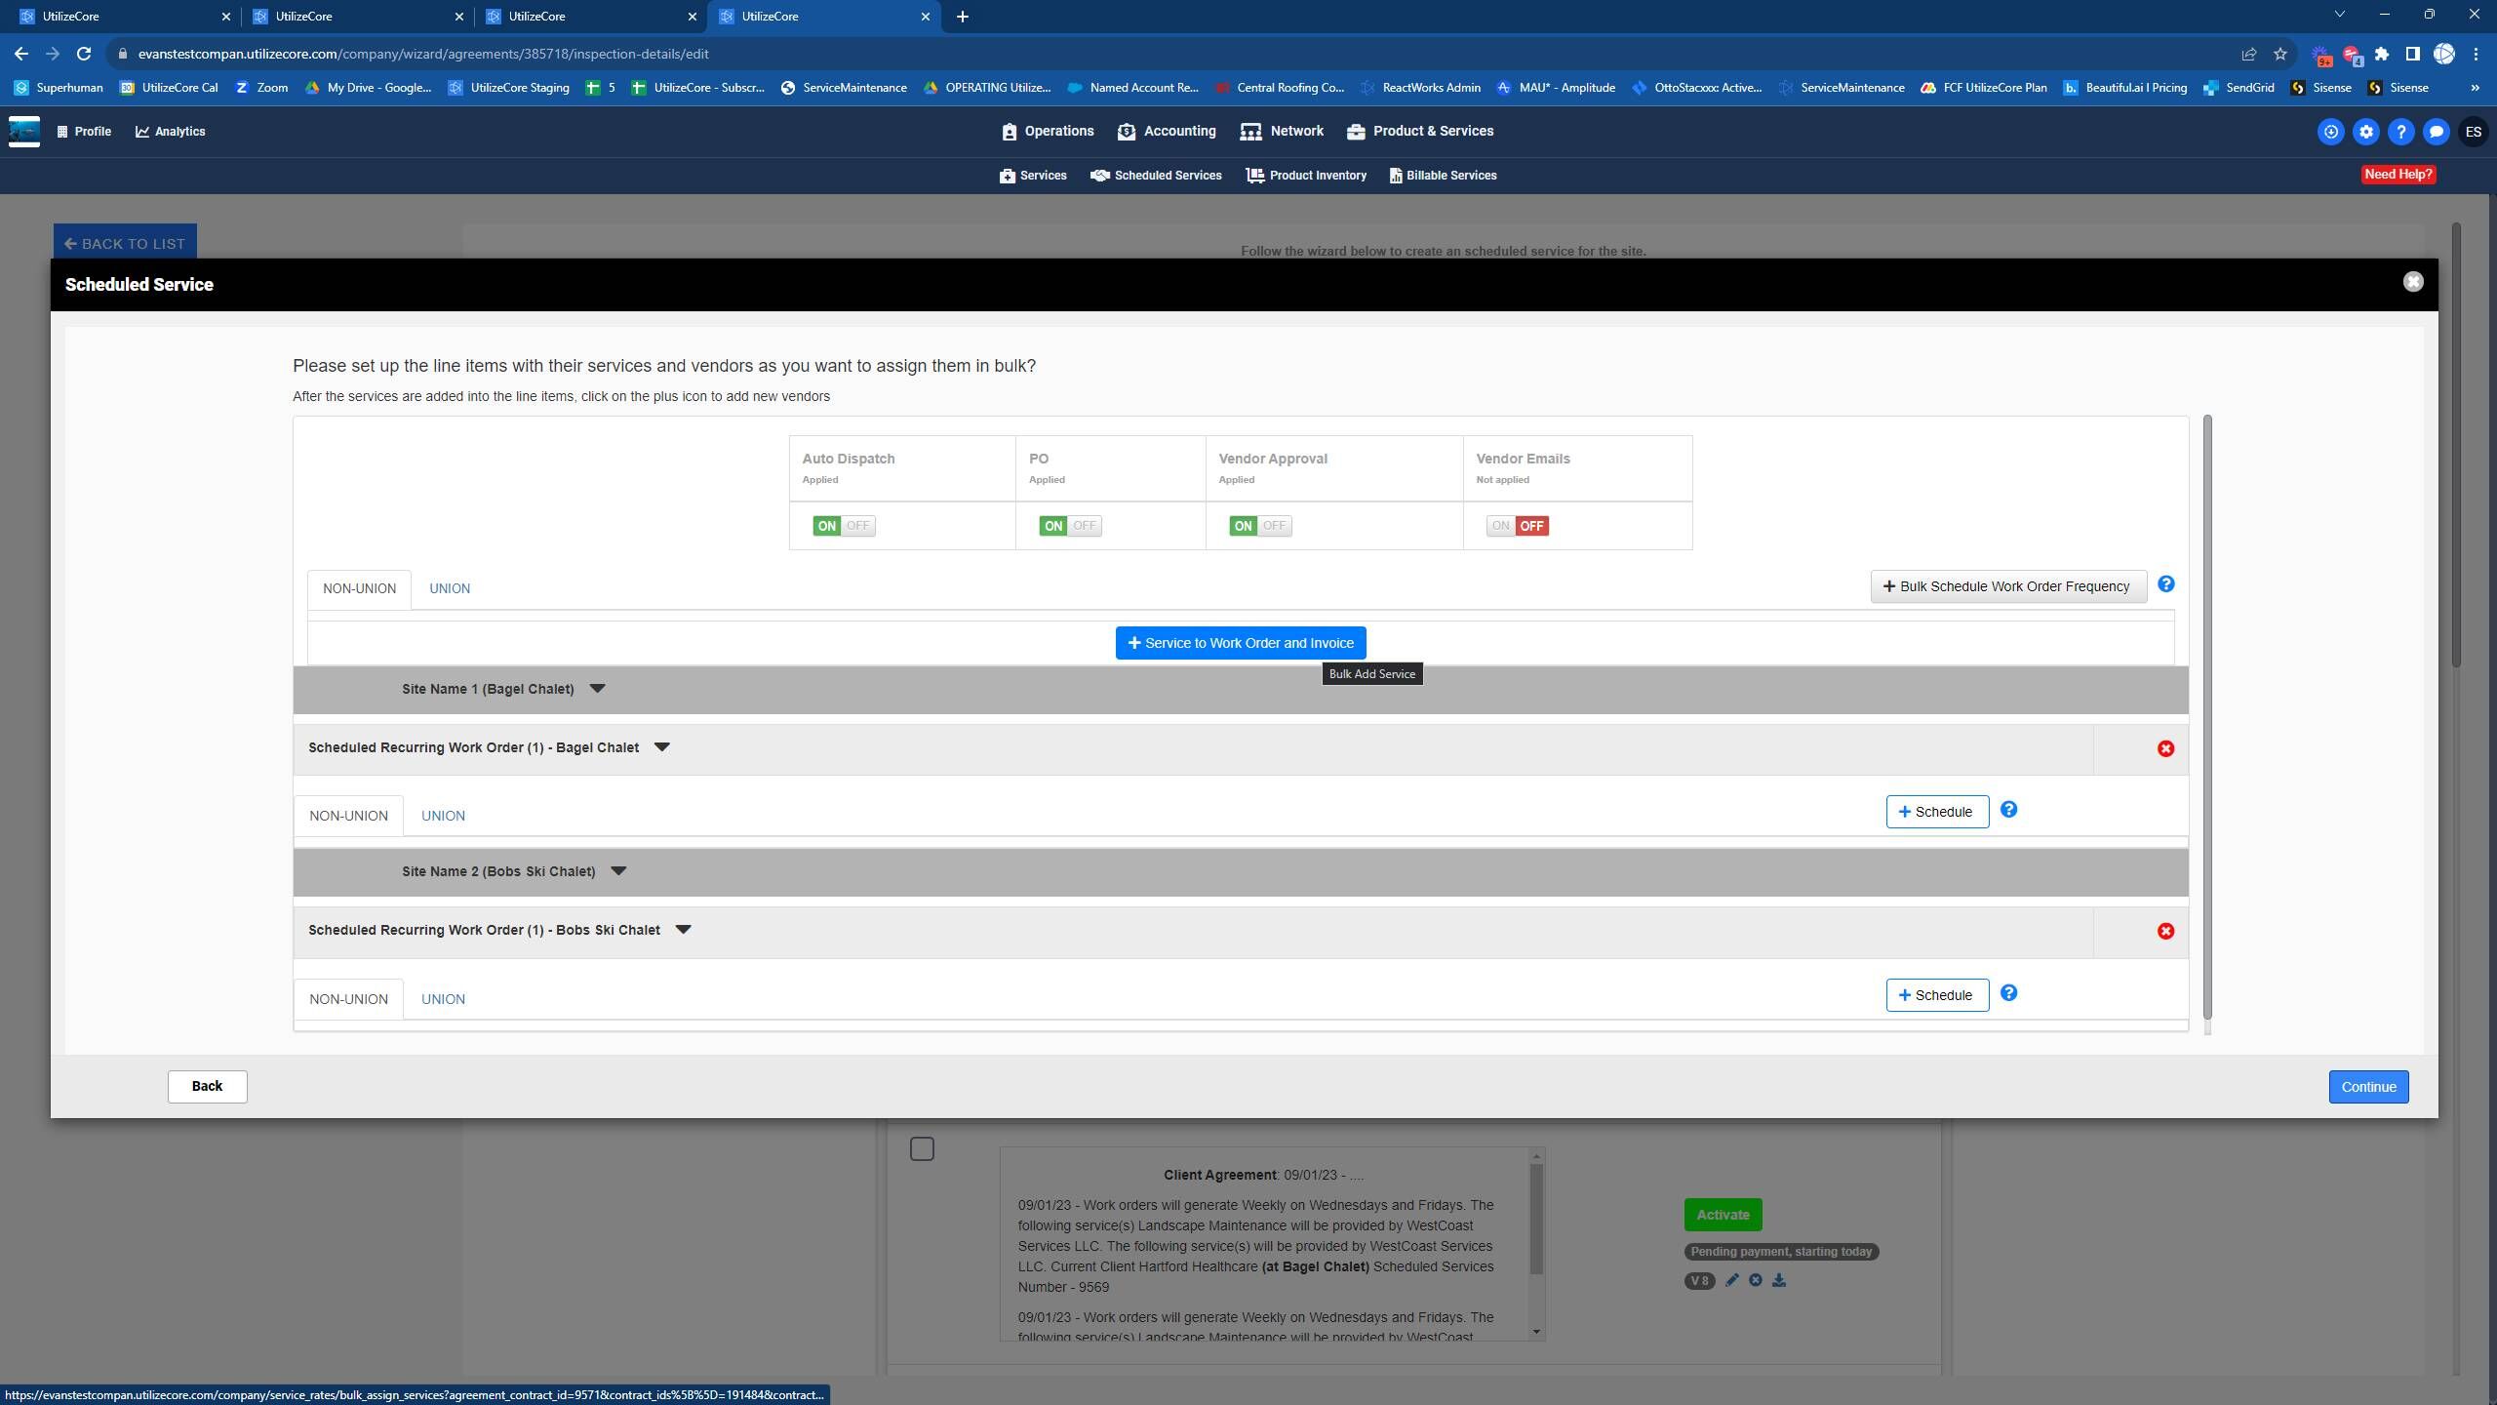Close the Scheduled Service dialog
This screenshot has height=1405, width=2497.
[2412, 282]
